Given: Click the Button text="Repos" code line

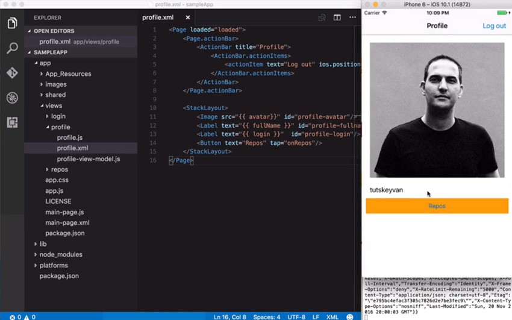Looking at the screenshot, I should [x=259, y=143].
